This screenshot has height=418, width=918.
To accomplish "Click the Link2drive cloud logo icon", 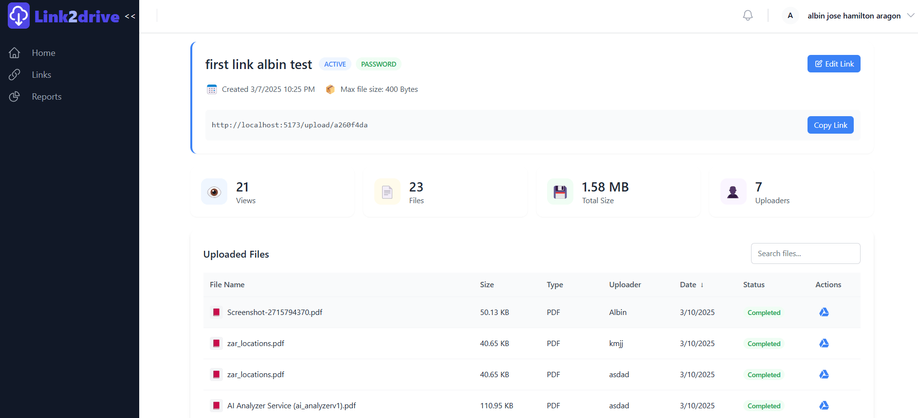I will tap(19, 16).
